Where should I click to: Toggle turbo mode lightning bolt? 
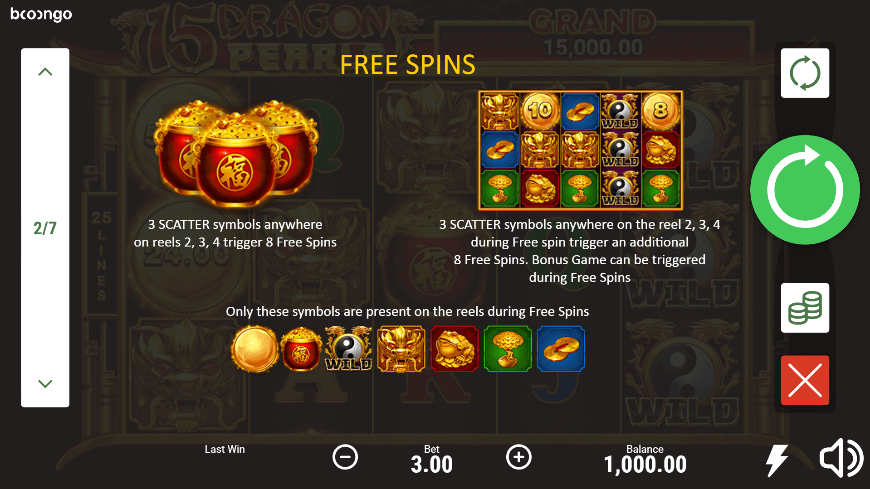[777, 460]
